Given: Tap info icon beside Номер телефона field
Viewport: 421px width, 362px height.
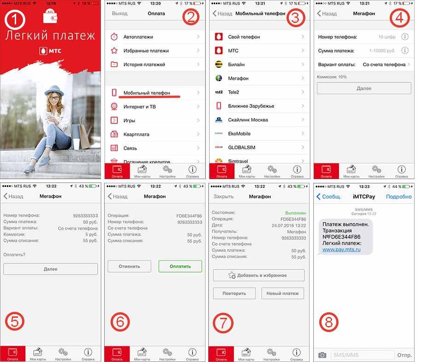Looking at the screenshot, I should coord(405,37).
